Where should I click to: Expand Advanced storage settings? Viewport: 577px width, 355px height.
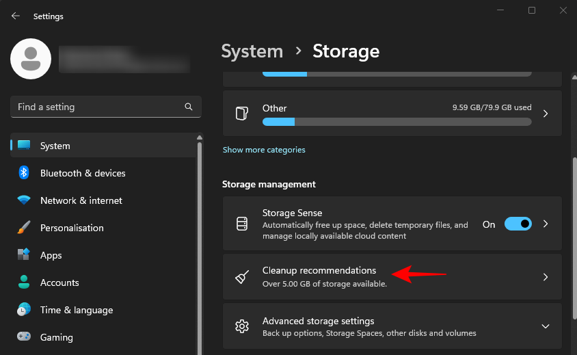click(545, 326)
